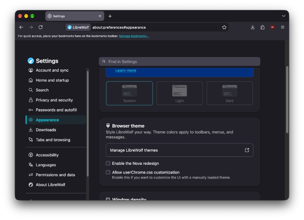The height and width of the screenshot is (220, 304).
Task: Click the external link icon on Manage themes
Action: (x=247, y=150)
